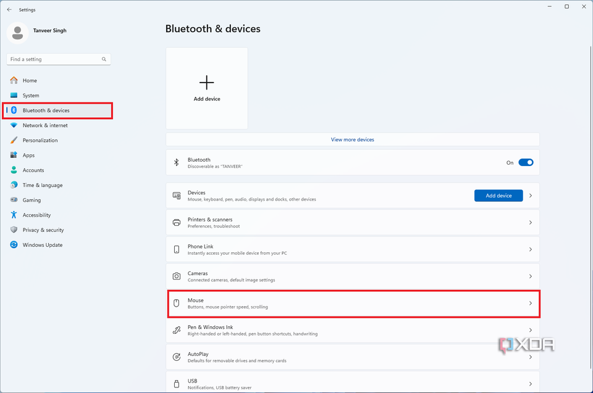Click the Personalization paintbrush icon

tap(14, 140)
